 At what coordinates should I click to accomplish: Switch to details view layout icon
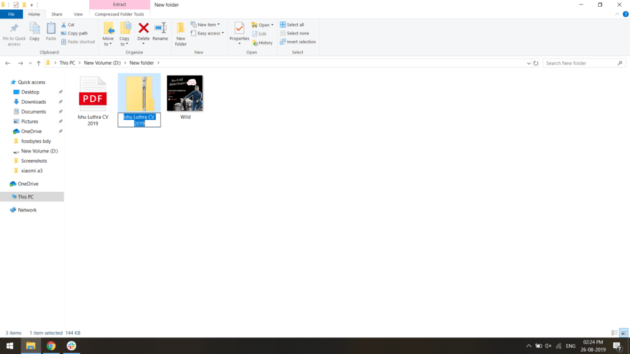click(615, 332)
